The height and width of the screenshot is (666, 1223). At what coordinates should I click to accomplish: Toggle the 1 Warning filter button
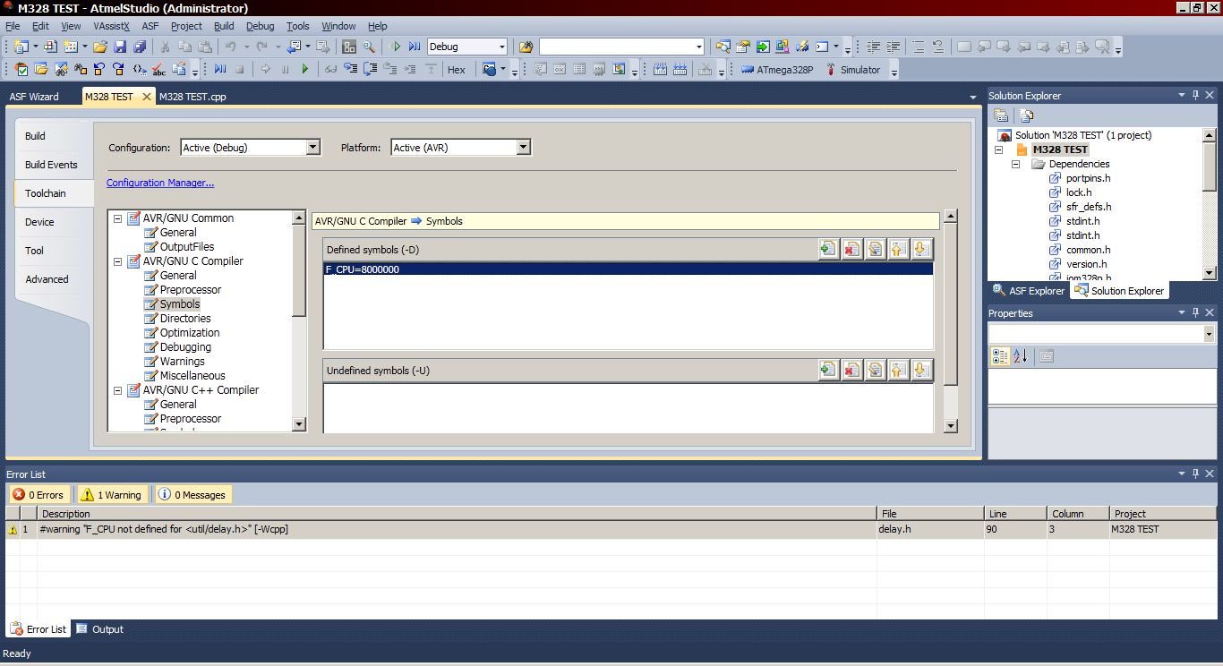click(x=112, y=494)
